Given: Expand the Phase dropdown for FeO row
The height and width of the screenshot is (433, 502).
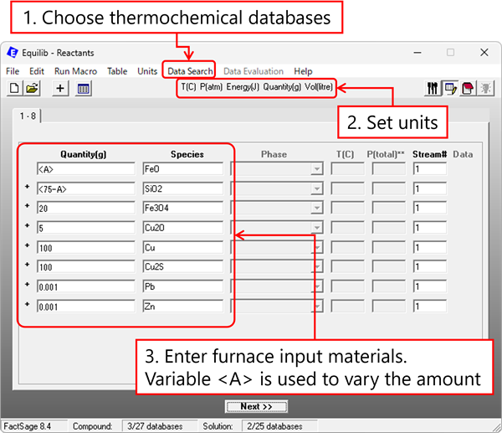Looking at the screenshot, I should pyautogui.click(x=316, y=169).
